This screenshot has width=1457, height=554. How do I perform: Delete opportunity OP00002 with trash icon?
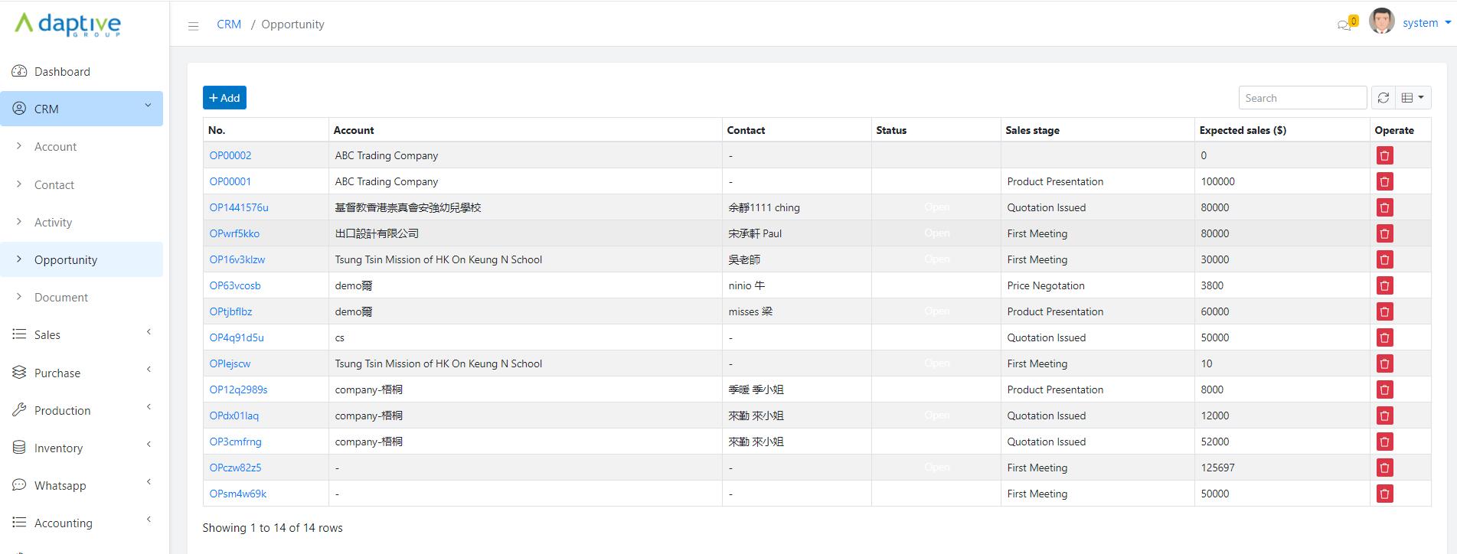point(1383,155)
